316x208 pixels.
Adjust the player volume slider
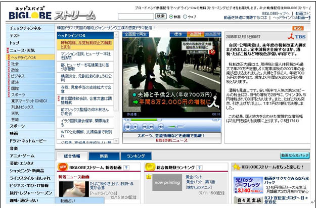(x=176, y=127)
